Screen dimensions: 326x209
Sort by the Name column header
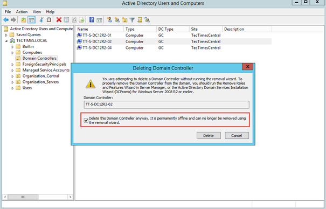click(100, 29)
